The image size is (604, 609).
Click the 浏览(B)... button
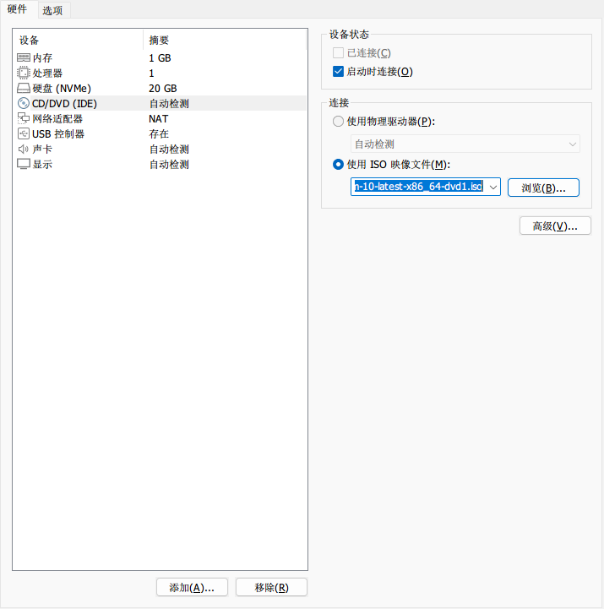coord(543,188)
